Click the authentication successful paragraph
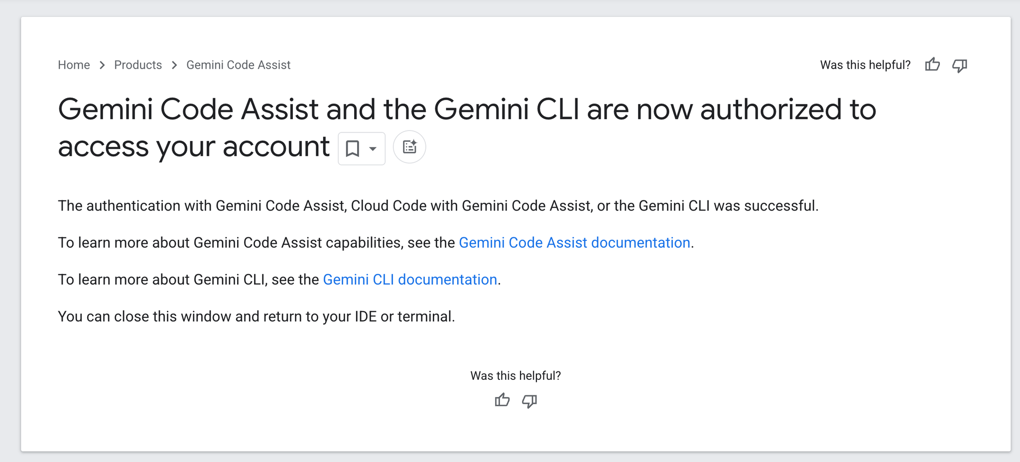This screenshot has width=1020, height=462. [x=438, y=206]
